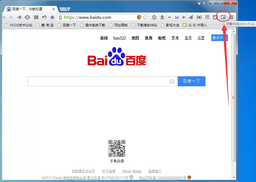Open the bookmarks star icon beside address bar
Viewport: 256px width, 182px height.
[x=52, y=17]
